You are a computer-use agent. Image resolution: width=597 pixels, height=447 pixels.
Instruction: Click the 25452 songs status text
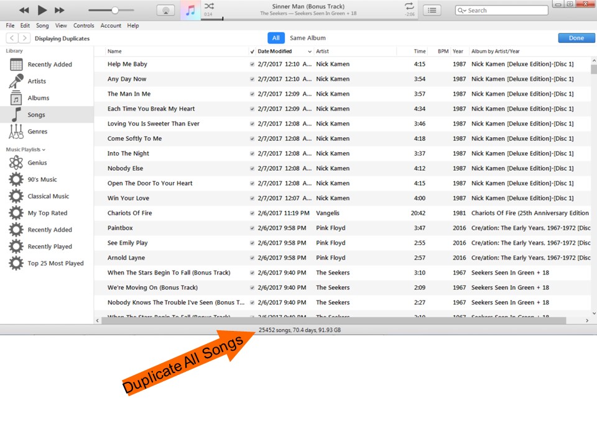pos(300,330)
